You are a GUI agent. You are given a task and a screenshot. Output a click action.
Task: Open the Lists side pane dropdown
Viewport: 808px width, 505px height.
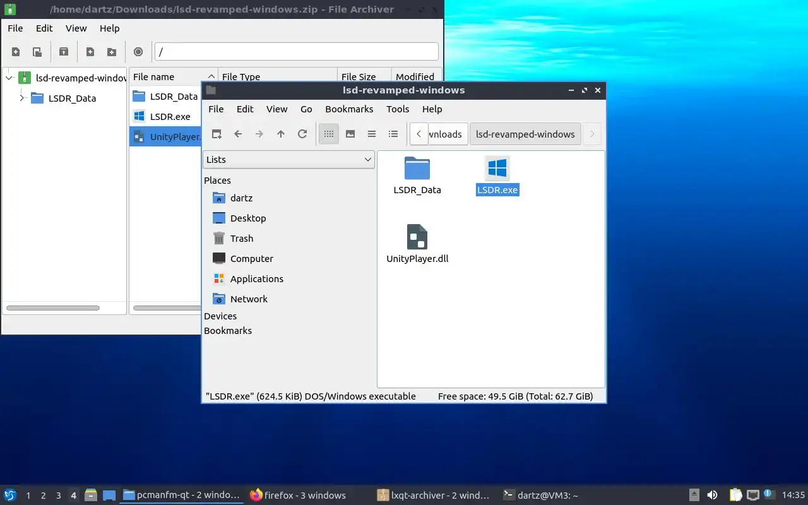click(x=289, y=160)
